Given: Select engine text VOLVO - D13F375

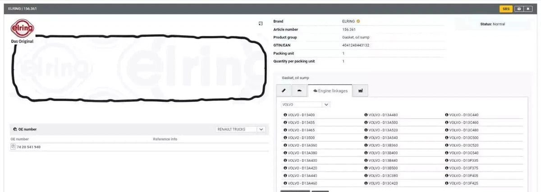Looking at the screenshot, I should coord(464,168).
